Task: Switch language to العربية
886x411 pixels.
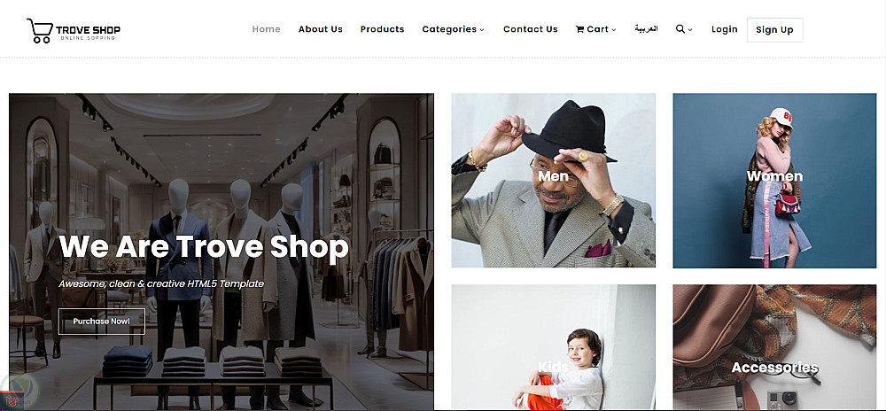Action: click(646, 29)
